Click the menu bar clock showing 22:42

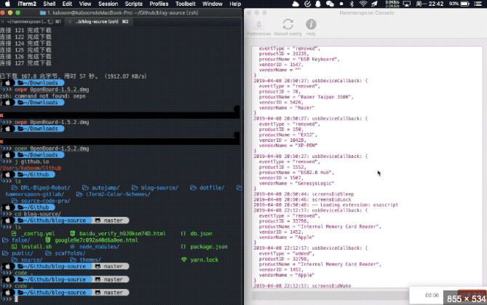click(429, 4)
